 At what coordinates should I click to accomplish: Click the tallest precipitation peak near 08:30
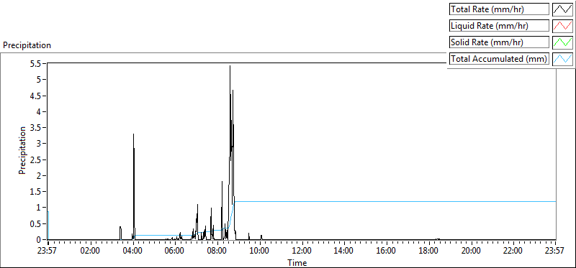point(230,67)
